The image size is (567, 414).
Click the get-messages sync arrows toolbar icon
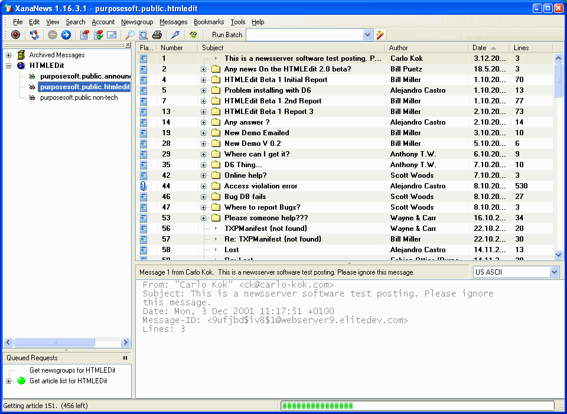point(34,35)
